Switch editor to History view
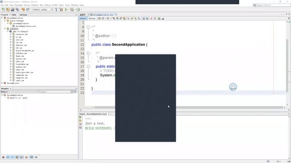Image resolution: width=291 pixels, height=163 pixels. [92, 19]
